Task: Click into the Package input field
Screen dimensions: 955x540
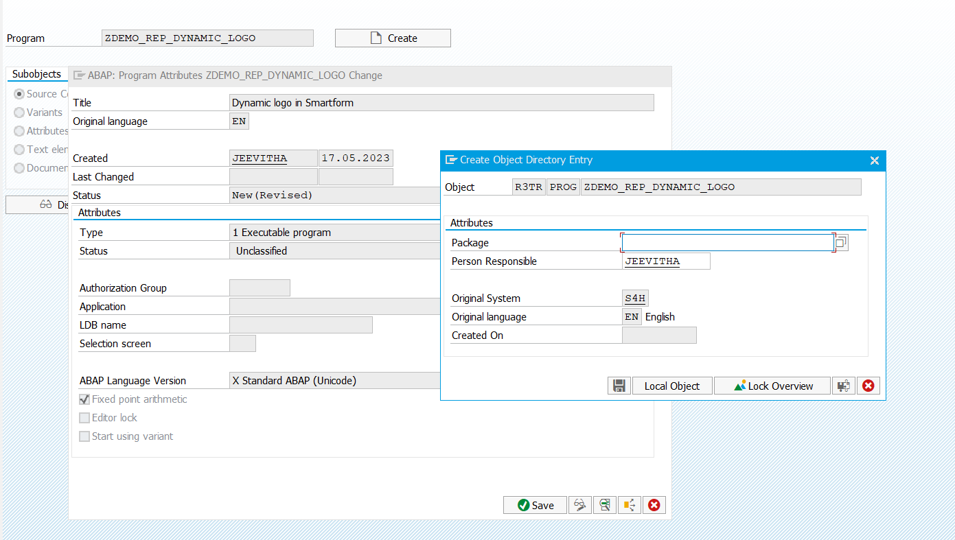Action: coord(726,242)
